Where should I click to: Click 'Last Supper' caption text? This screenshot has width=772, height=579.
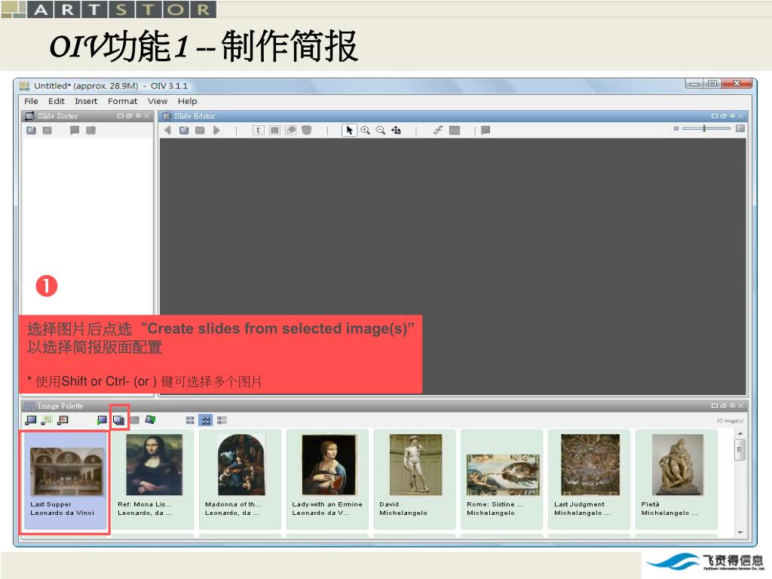click(x=51, y=504)
